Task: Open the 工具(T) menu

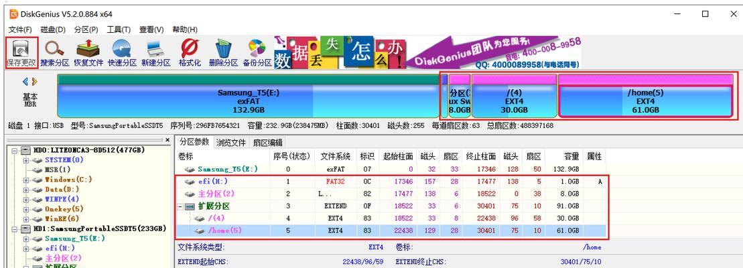Action: point(119,29)
